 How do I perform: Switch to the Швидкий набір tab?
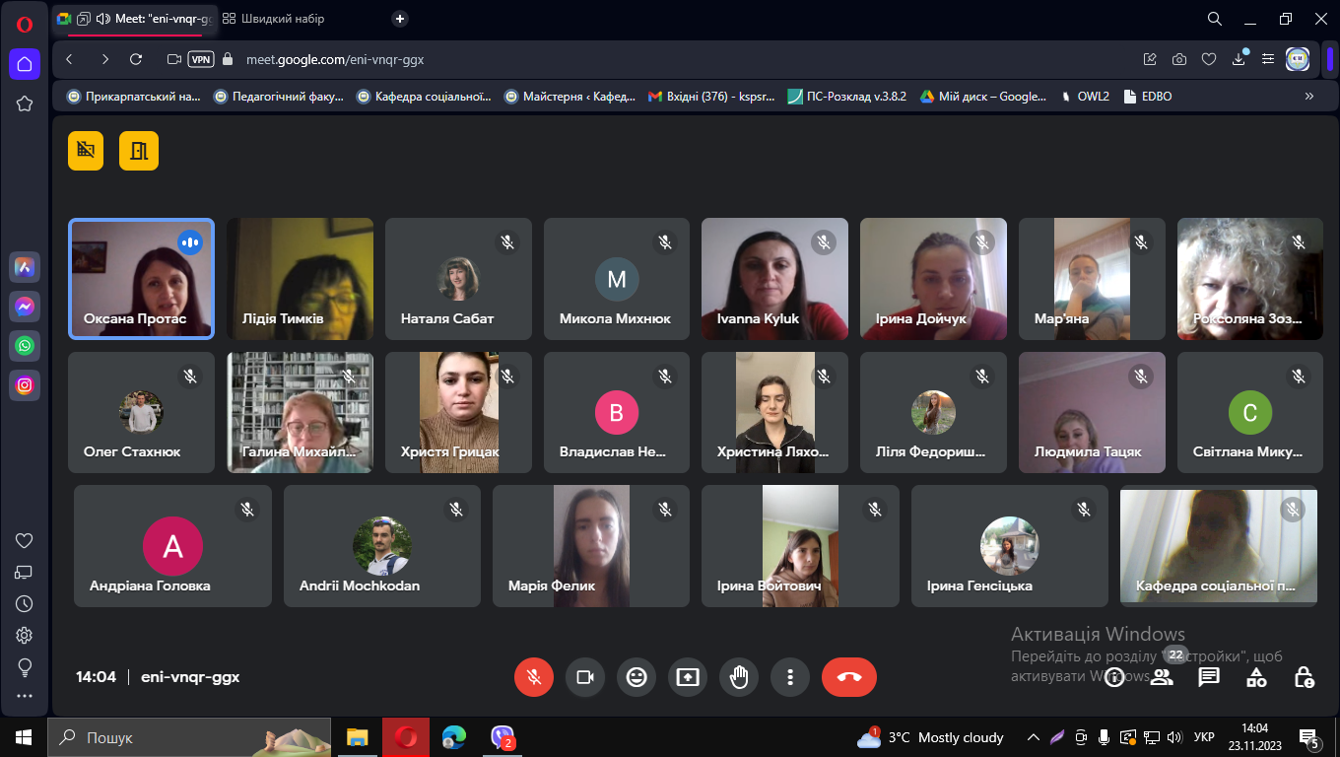[x=274, y=19]
